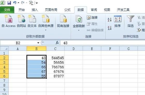Sort descending Z to A

pos(110,28)
